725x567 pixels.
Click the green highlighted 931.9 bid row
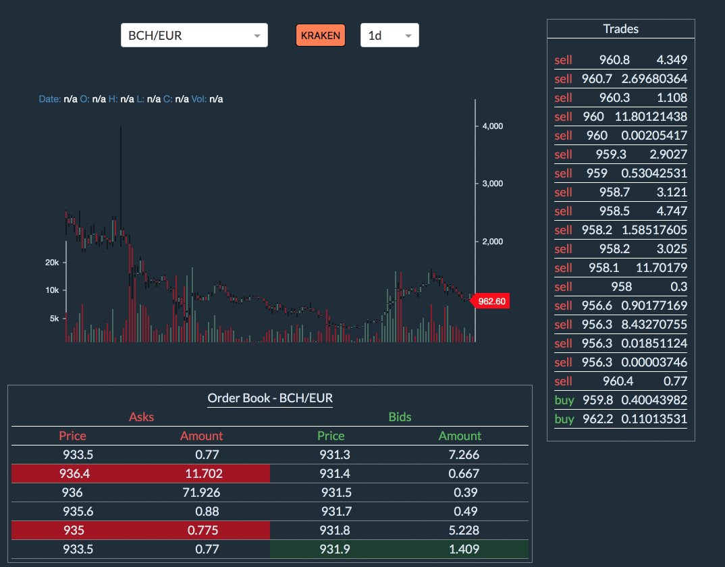click(x=398, y=549)
